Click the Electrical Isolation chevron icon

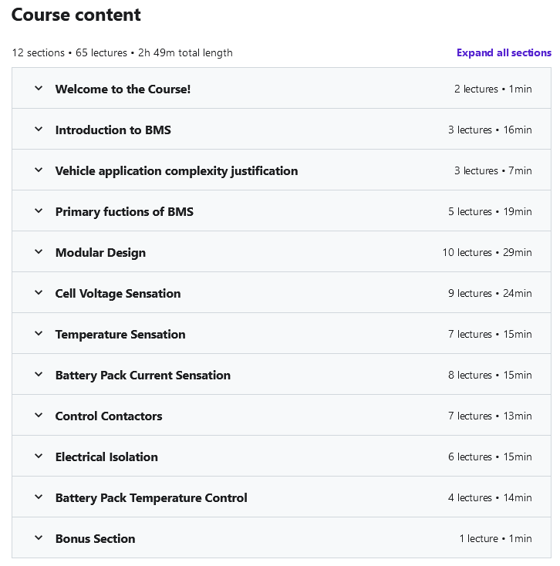[x=39, y=457]
